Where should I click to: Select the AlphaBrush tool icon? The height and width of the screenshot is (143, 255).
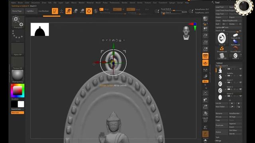235,43
